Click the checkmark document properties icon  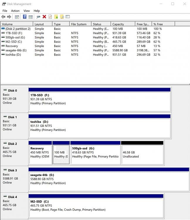click(x=50, y=17)
